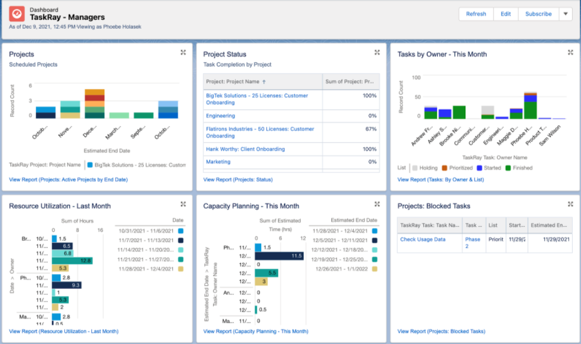
Task: Open BigTek Solutions - 25 Licenses project link
Action: [x=257, y=99]
